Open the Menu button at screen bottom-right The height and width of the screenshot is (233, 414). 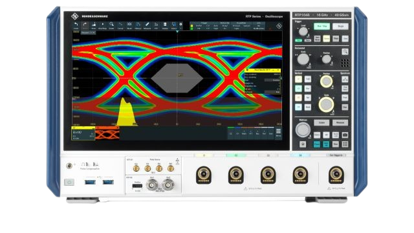point(278,133)
